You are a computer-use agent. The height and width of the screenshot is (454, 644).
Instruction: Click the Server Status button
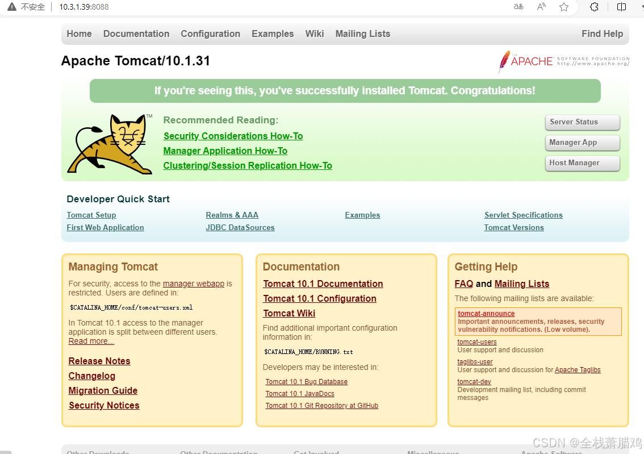click(x=582, y=122)
